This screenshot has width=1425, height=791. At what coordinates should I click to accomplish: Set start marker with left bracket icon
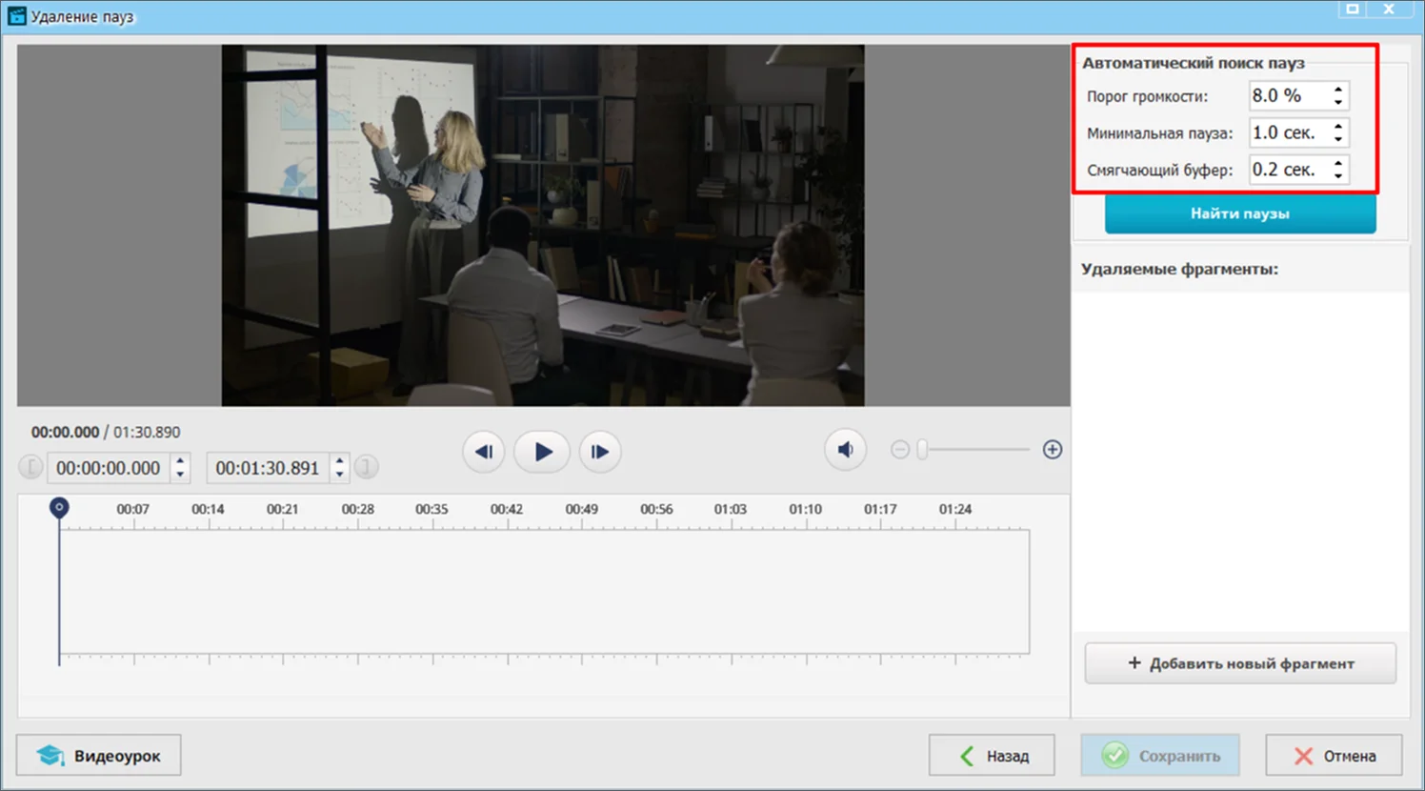(x=30, y=467)
